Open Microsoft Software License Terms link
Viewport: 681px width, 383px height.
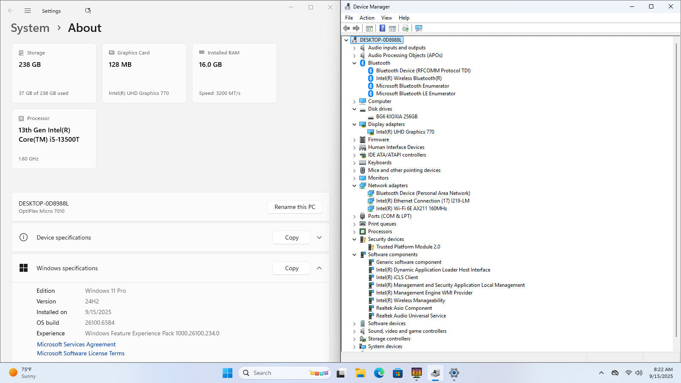coord(81,353)
